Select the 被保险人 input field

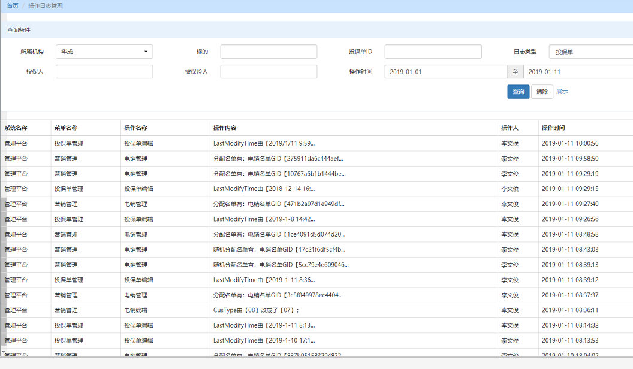point(269,72)
